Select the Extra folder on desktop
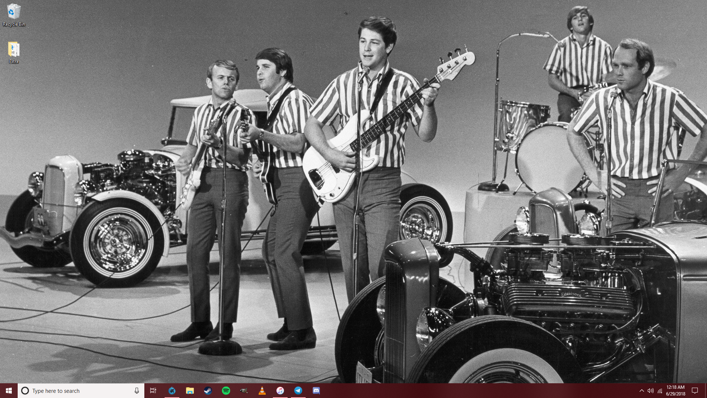 pos(14,52)
